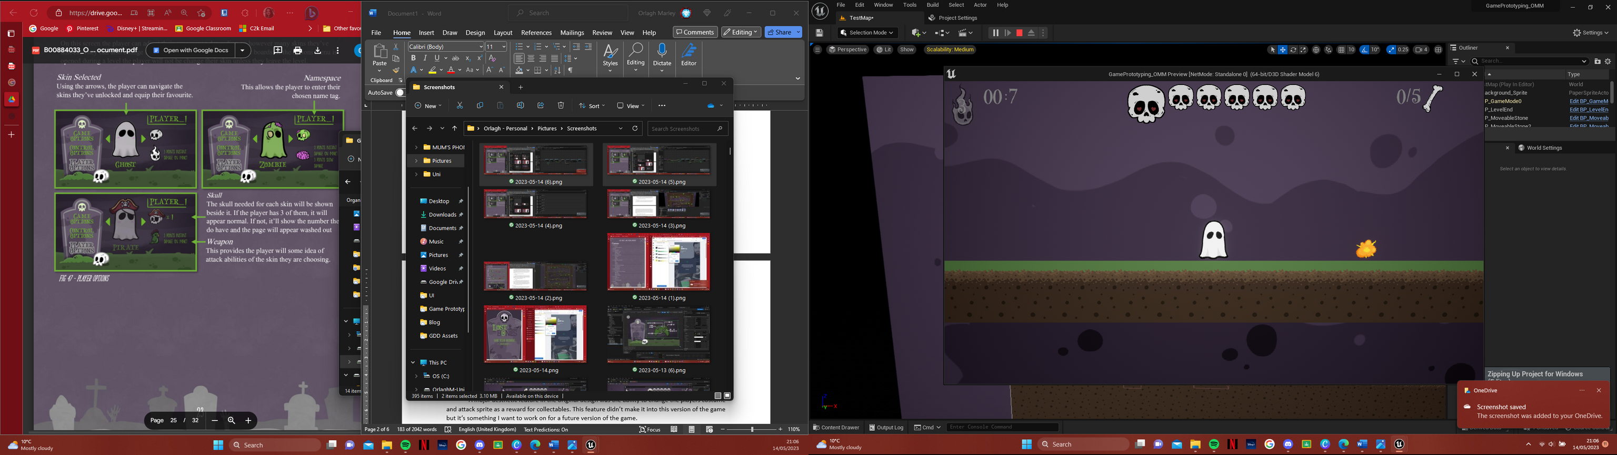Screen dimensions: 1617x455
Task: Toggle Focus mode in Word status bar
Action: click(x=650, y=429)
